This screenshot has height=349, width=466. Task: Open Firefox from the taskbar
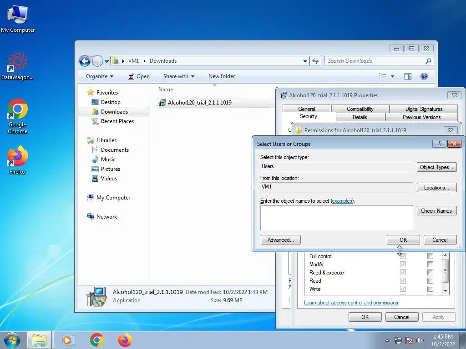(x=125, y=340)
